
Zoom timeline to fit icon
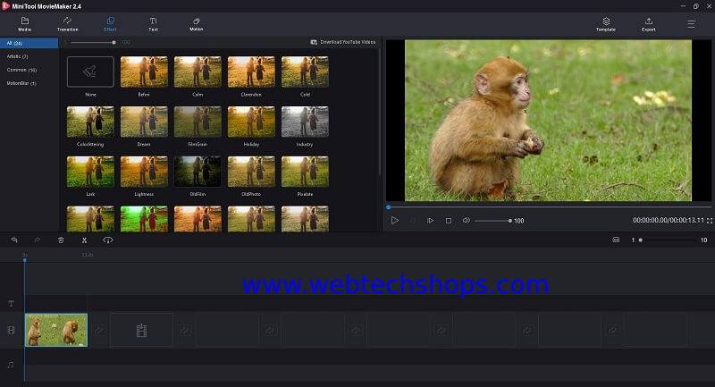[616, 240]
